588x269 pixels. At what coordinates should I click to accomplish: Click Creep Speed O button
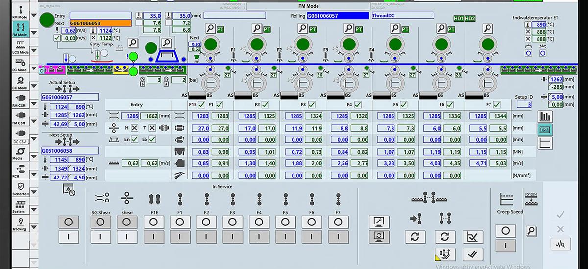click(x=506, y=231)
